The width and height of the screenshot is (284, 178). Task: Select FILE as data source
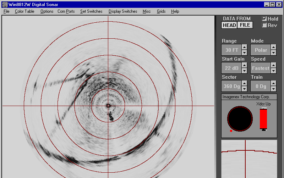click(245, 25)
